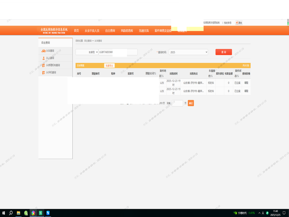
Task: Click the person icon beside 从人查询
Action: click(43, 58)
